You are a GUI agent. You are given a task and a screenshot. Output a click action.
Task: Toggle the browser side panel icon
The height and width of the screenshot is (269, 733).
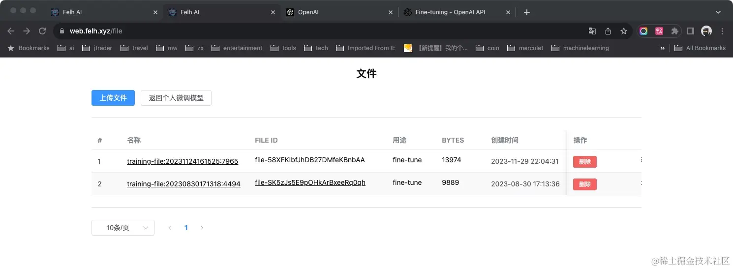point(691,31)
